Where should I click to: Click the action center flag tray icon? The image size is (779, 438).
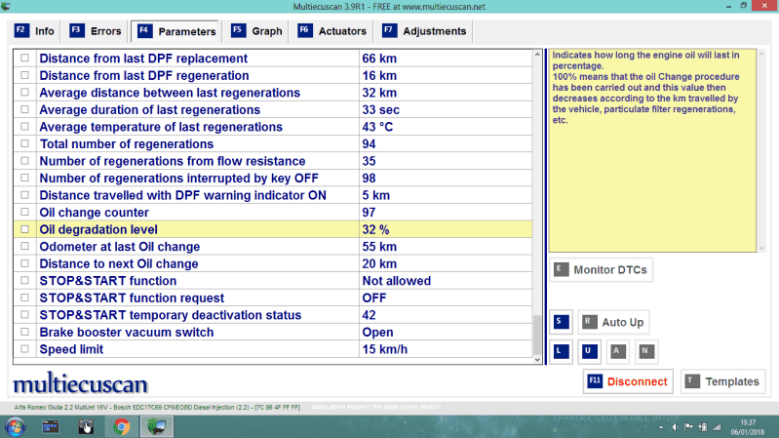tap(688, 427)
